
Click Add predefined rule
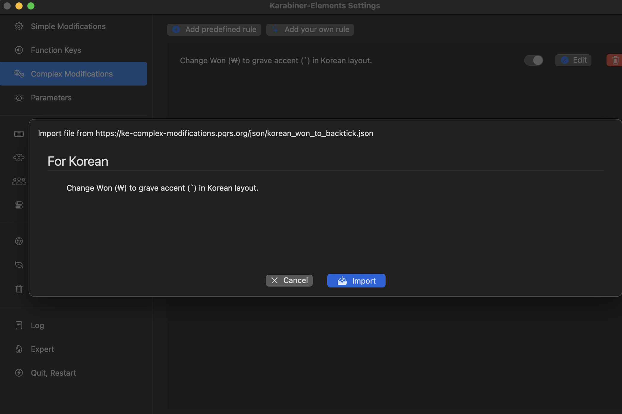click(x=214, y=29)
